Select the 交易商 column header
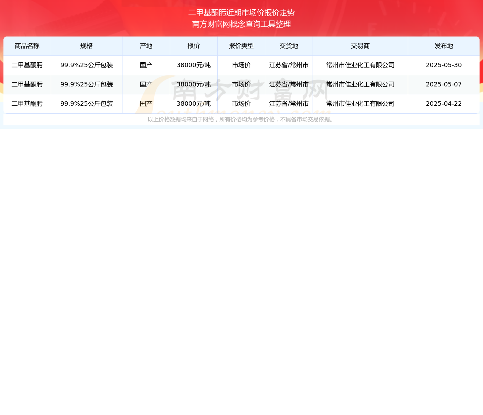483x415 pixels. pyautogui.click(x=360, y=46)
